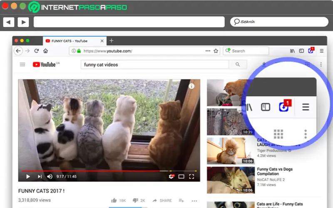
Task: Open YouTube settings three-dot menu at top right
Action: 321,64
